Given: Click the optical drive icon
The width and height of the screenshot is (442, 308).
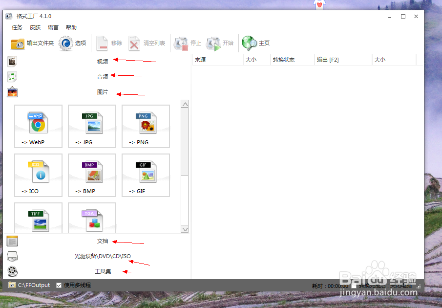Looking at the screenshot, I should (12, 256).
